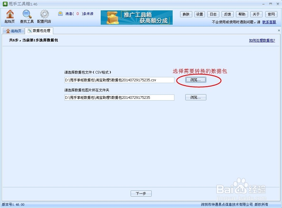View the 日志 log
This screenshot has width=282, height=208.
click(x=213, y=14)
